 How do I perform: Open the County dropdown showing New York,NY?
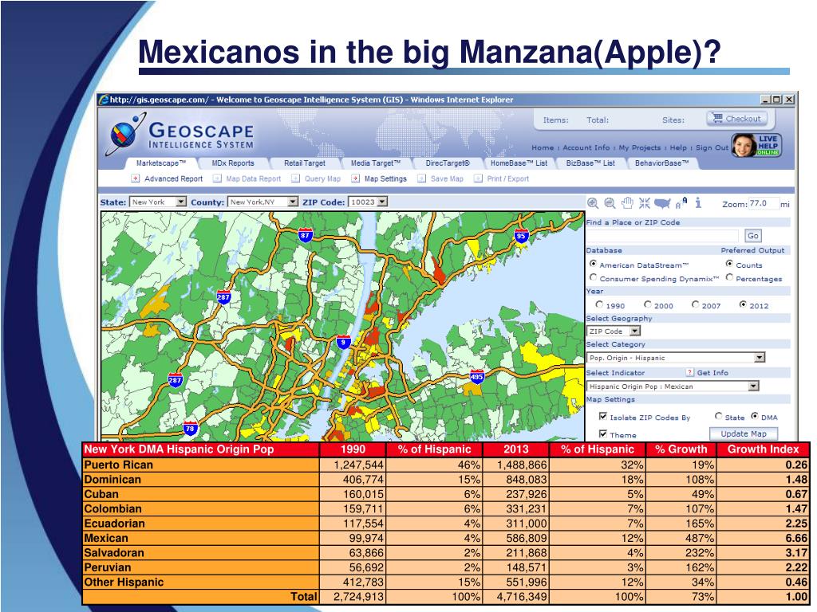tap(263, 202)
